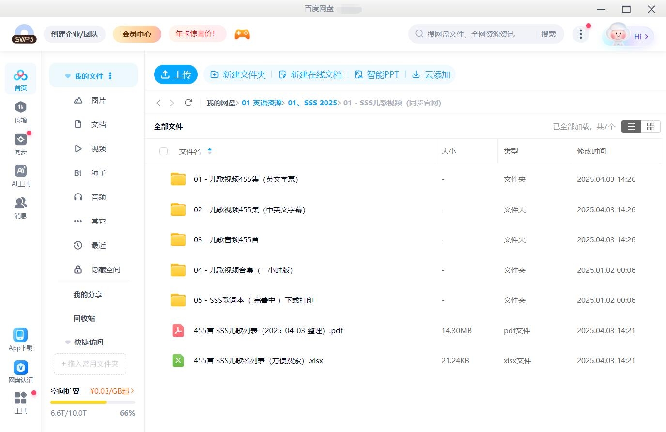Click the PDF file icon
Screen dimensions: 666x432
click(178, 330)
